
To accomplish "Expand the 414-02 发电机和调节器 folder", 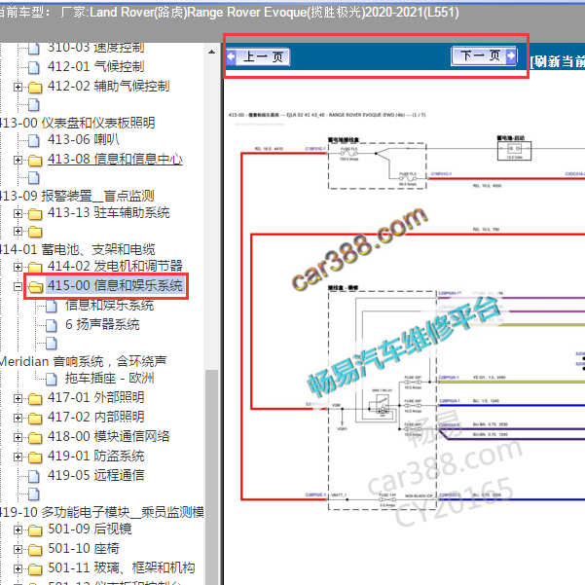I will [x=18, y=267].
